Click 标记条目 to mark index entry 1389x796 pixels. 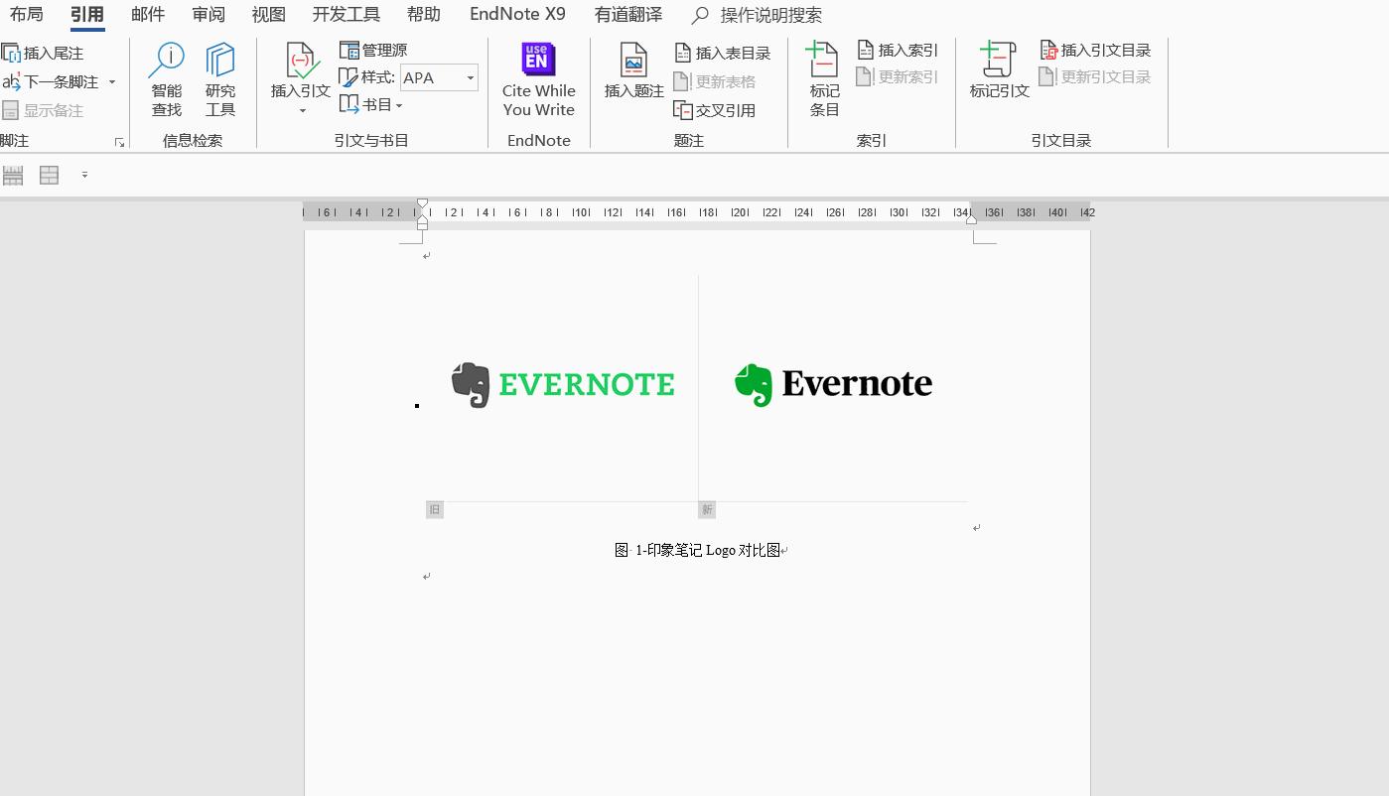[x=824, y=80]
